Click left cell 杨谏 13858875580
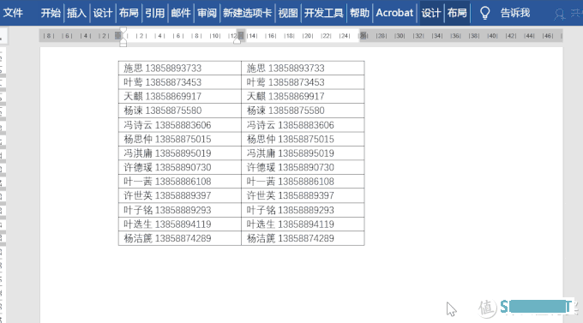 [x=180, y=111]
